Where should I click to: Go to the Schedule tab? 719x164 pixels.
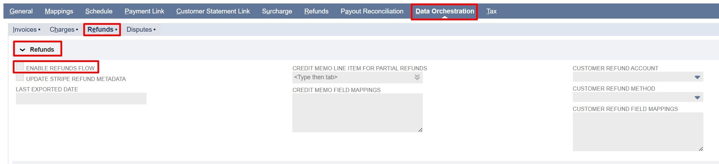click(99, 11)
